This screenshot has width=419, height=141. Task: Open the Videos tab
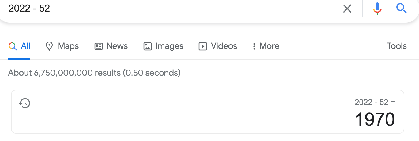click(x=218, y=46)
